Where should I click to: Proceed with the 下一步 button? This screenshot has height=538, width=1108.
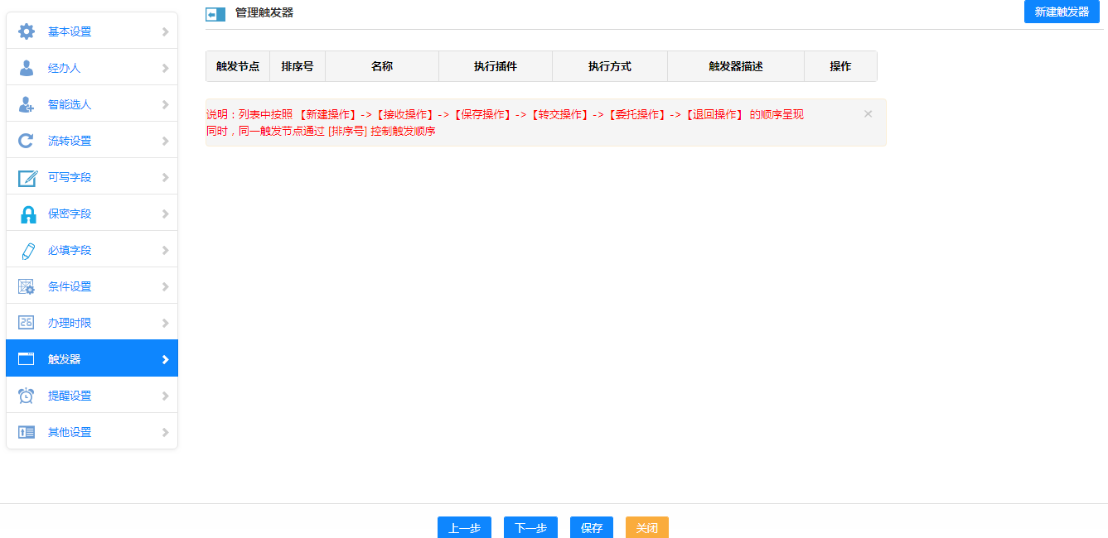530,527
